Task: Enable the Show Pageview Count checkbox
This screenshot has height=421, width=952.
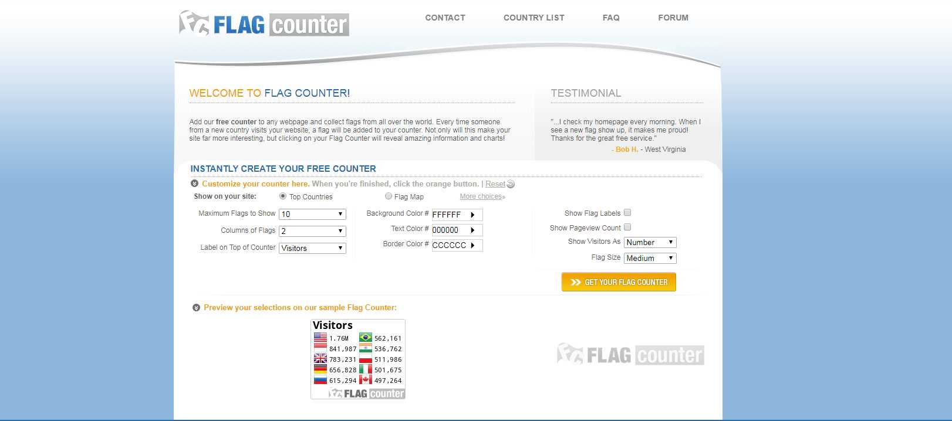Action: click(x=627, y=228)
